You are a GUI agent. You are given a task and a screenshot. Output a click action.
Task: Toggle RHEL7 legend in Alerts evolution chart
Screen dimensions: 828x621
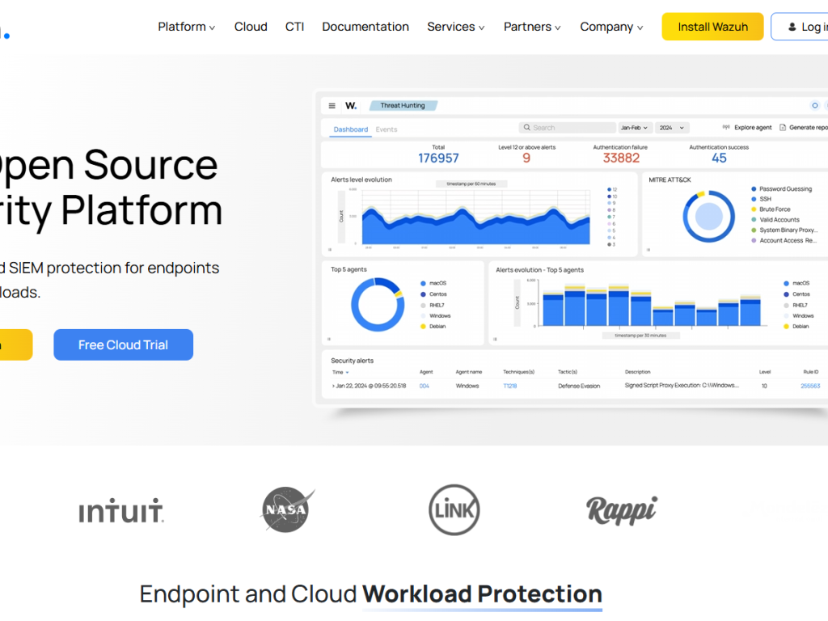click(x=796, y=305)
